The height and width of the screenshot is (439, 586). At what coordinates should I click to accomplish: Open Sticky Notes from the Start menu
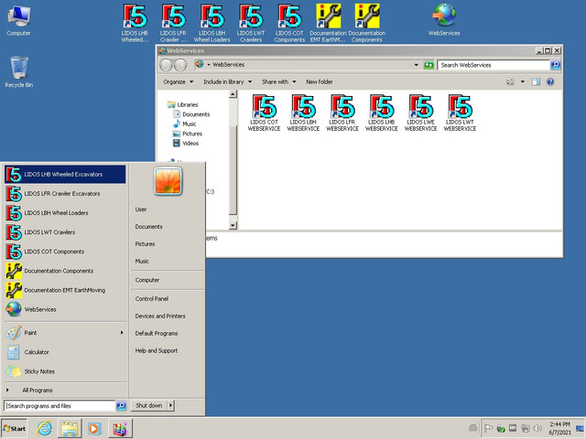pyautogui.click(x=65, y=371)
